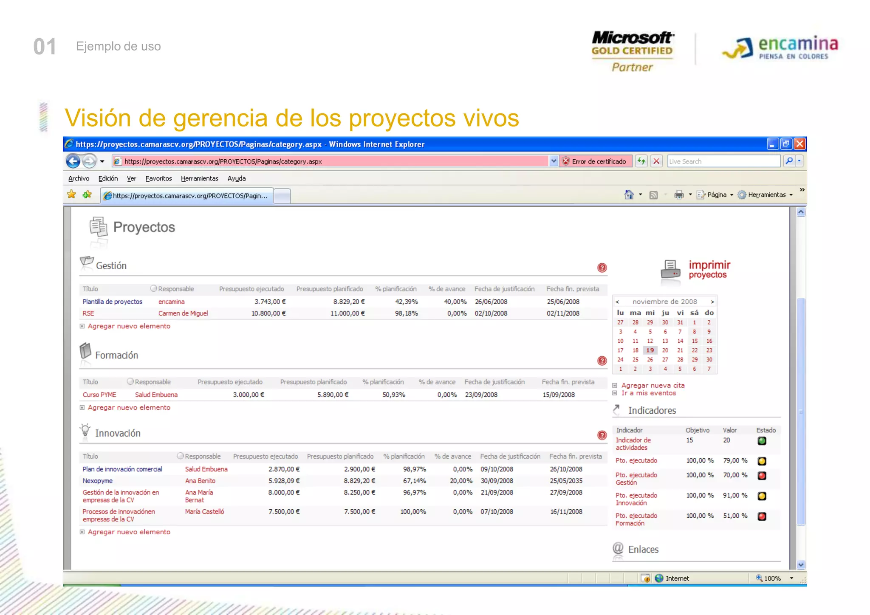The height and width of the screenshot is (615, 870).
Task: Click yellow status of Pto. ejecutado Innovación
Action: pos(762,496)
